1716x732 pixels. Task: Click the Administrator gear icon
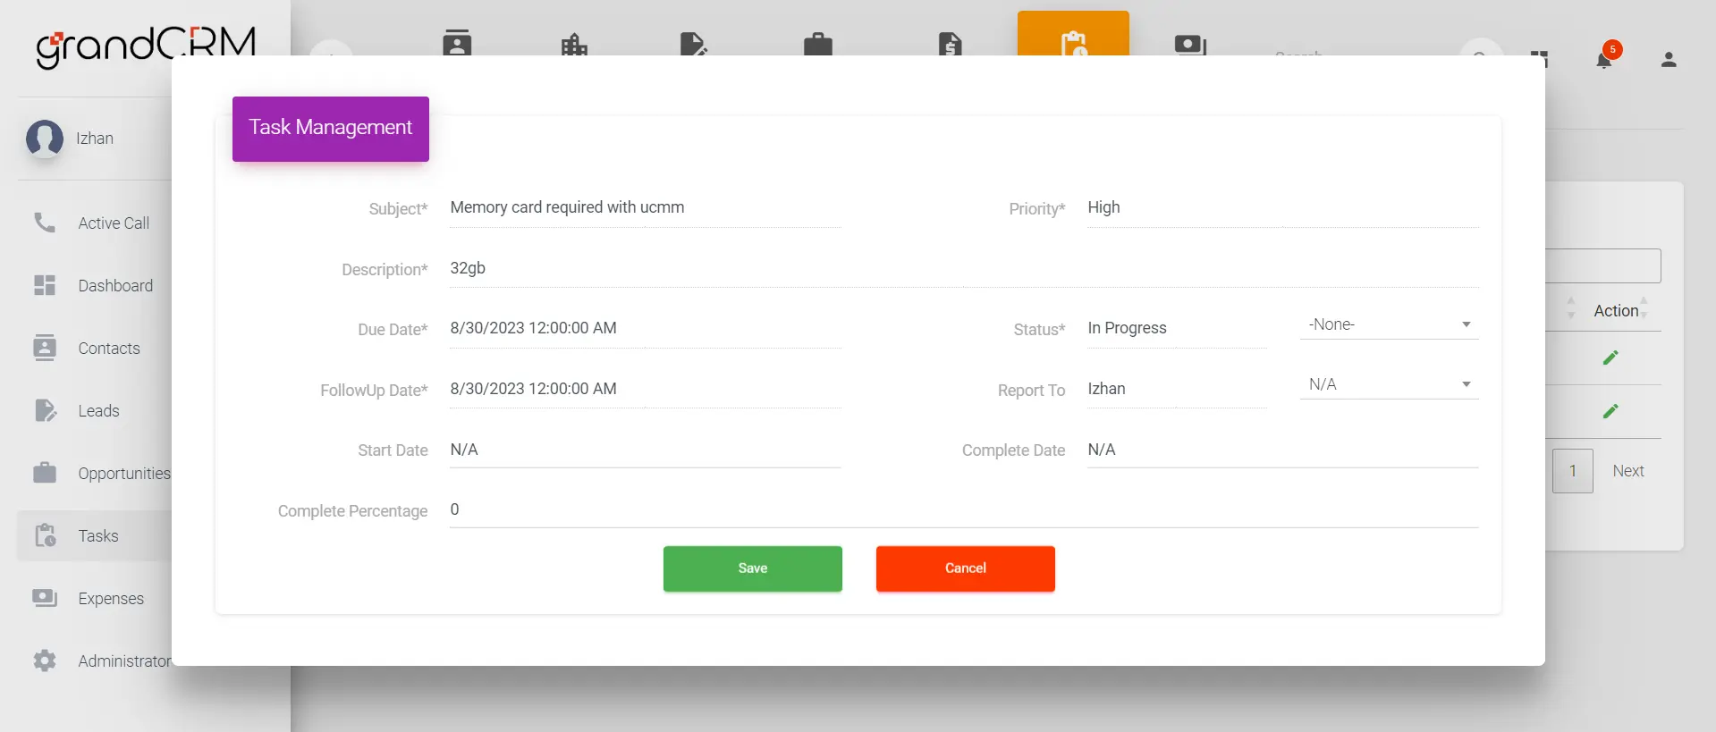(45, 660)
